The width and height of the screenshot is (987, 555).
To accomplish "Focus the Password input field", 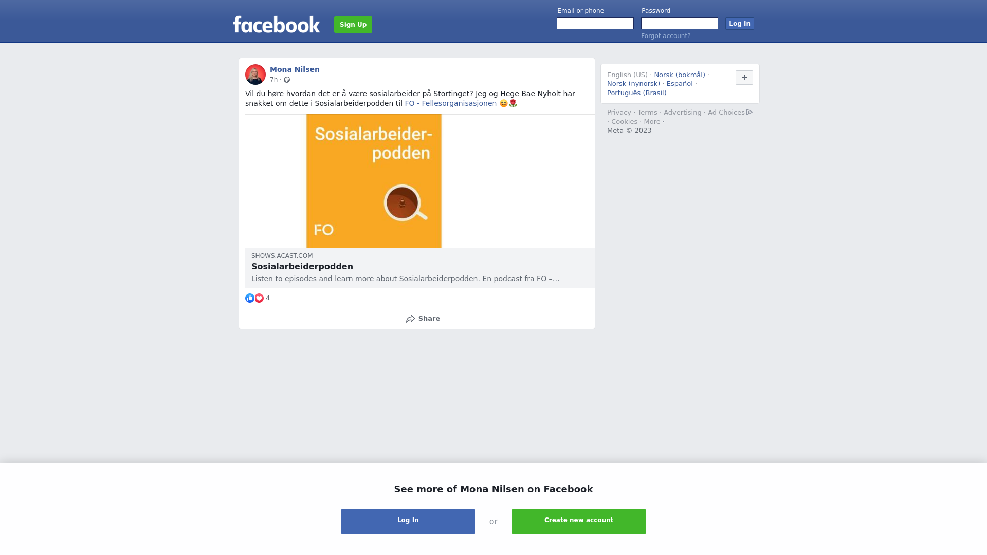I will coord(680,24).
